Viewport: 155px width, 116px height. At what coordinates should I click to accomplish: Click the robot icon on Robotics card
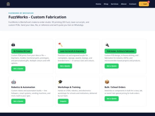[14, 82]
